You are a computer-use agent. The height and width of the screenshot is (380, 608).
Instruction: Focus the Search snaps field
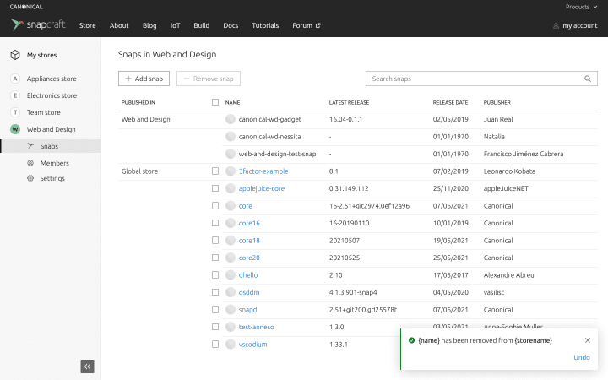(481, 79)
